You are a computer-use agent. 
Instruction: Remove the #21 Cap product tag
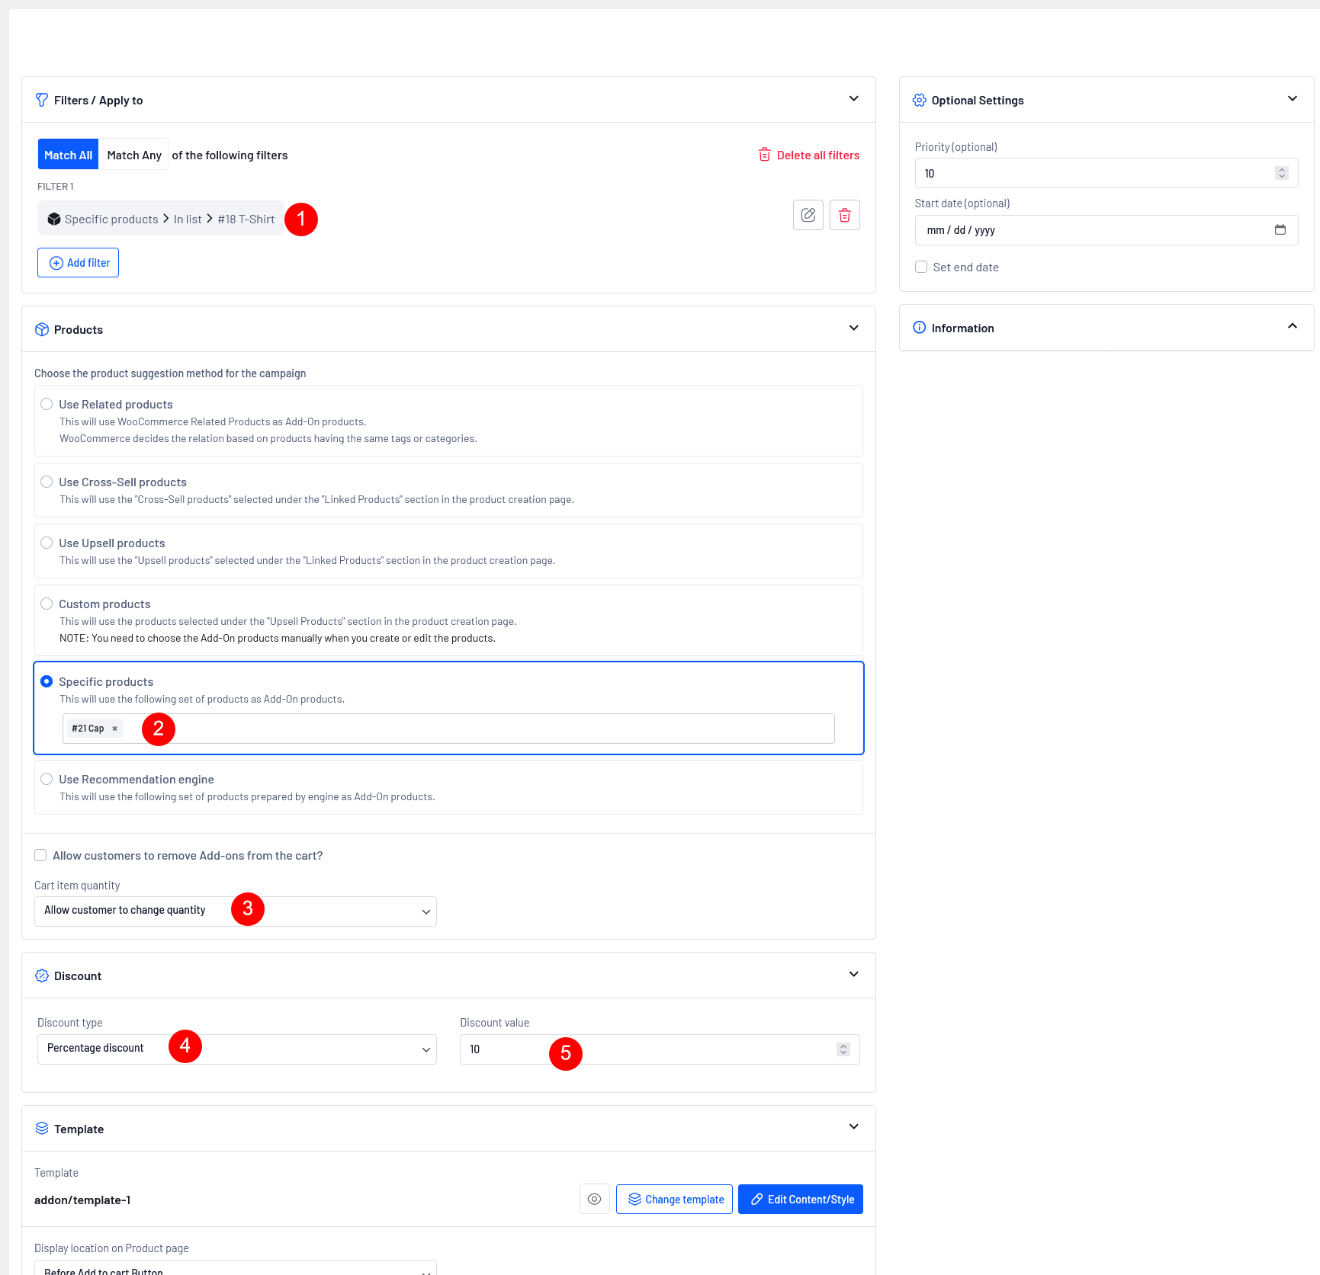point(115,729)
